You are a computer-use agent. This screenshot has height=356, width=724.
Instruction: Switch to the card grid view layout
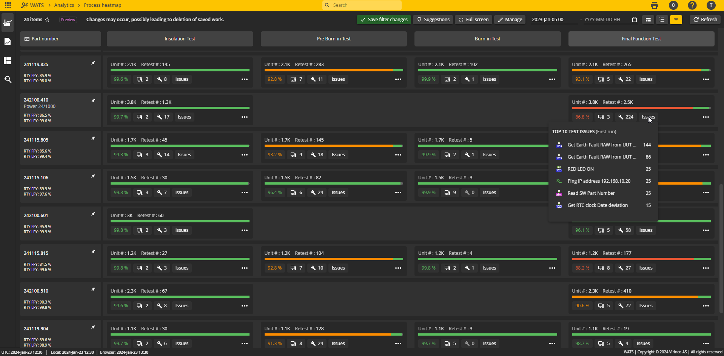point(648,19)
